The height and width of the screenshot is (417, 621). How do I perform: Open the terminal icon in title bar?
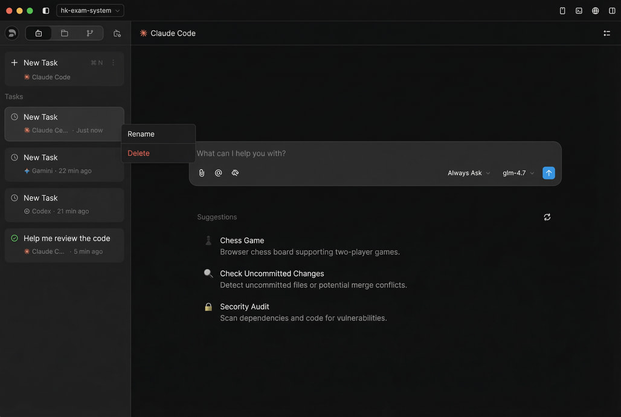579,11
